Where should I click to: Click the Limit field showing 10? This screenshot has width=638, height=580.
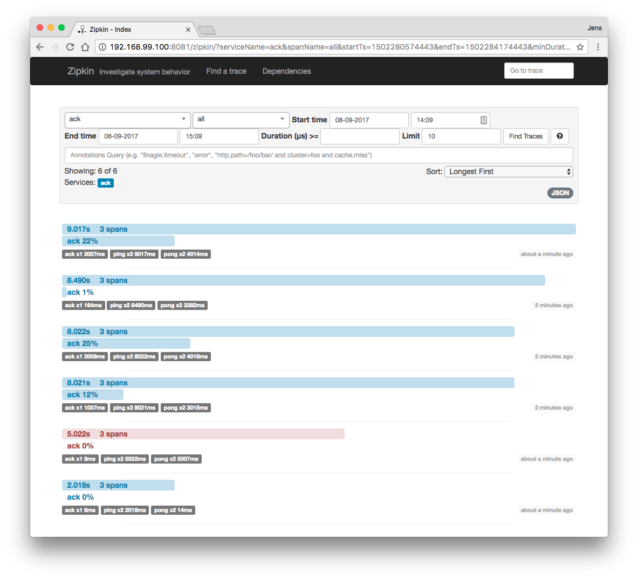click(x=461, y=136)
